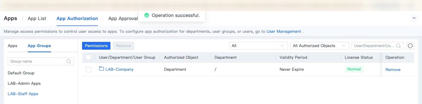
Task: Click the Authorized Object column header
Action: click(x=181, y=57)
